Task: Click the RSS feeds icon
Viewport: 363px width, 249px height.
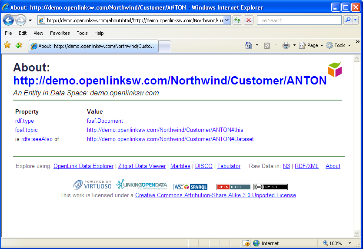Action: 267,45
